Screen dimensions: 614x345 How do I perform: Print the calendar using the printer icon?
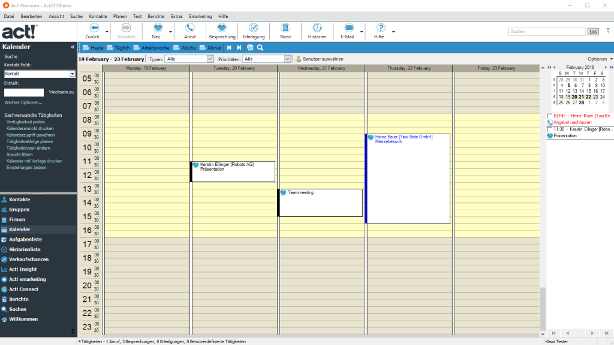pos(250,47)
